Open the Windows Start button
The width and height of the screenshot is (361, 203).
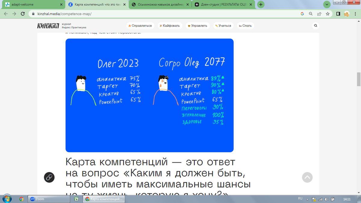tap(7, 199)
